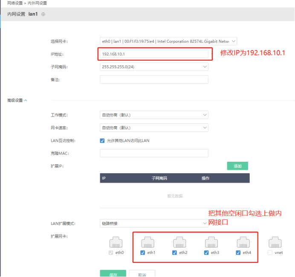
Task: Go to 网络设置 breadcrumb
Action: [x=15, y=3]
